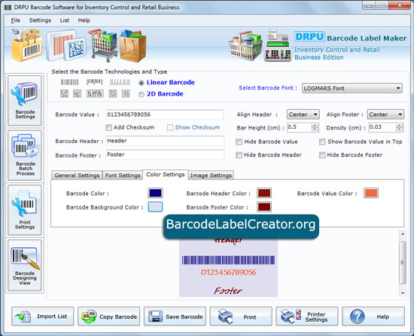414x336 pixels.
Task: Click the fourth 2D barcode sample icon
Action: pyautogui.click(x=113, y=93)
